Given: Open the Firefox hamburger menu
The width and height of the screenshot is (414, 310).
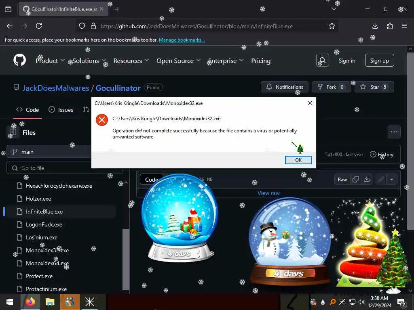Looking at the screenshot, I should [x=404, y=26].
